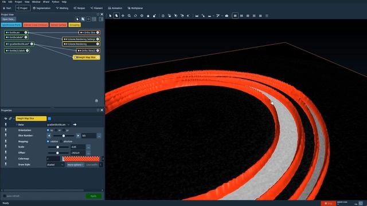Viewport: 367px width, 206px height.
Task: Toggle visibility square on the Ortho Slice module
Action: [x=81, y=33]
